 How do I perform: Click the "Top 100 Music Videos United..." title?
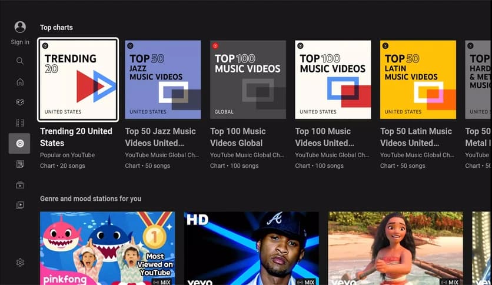point(324,137)
